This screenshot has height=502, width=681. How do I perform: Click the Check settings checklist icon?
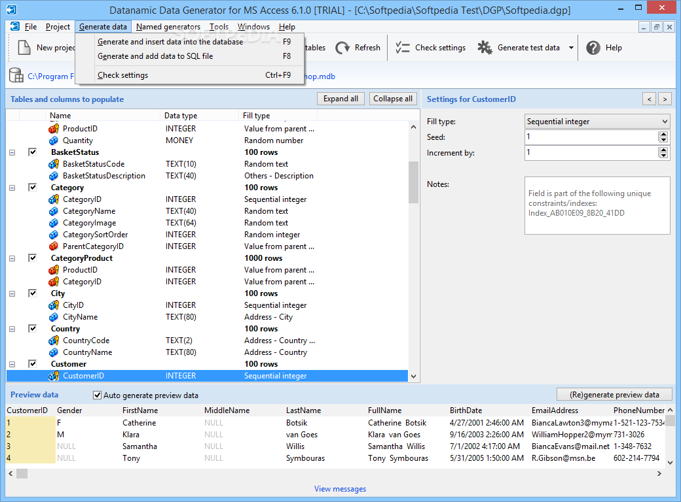point(403,48)
